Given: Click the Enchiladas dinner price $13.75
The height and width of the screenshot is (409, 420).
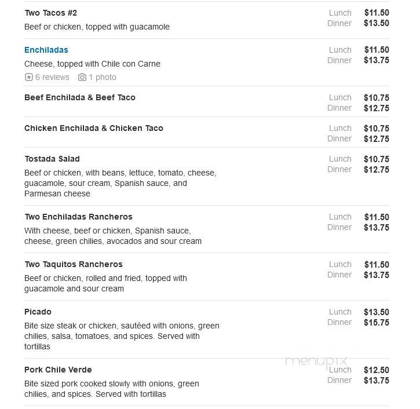Looking at the screenshot, I should [x=377, y=60].
